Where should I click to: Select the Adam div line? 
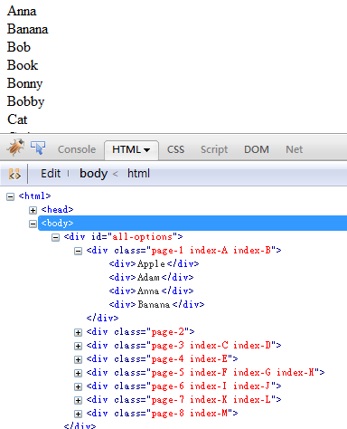pyautogui.click(x=151, y=277)
